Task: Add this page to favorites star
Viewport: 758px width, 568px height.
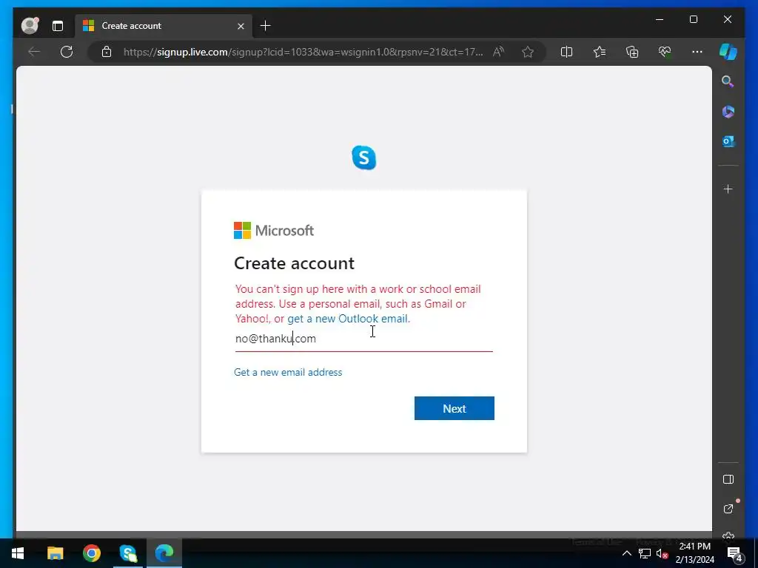Action: [528, 52]
